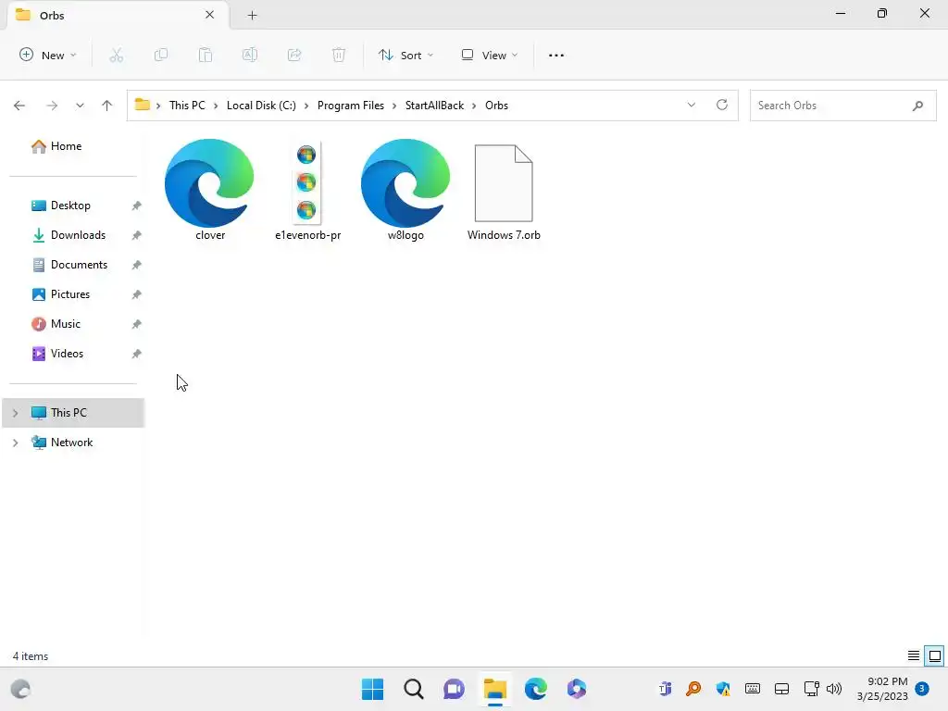Open the Sort options dropdown
Screen dimensions: 948x711
click(x=405, y=55)
